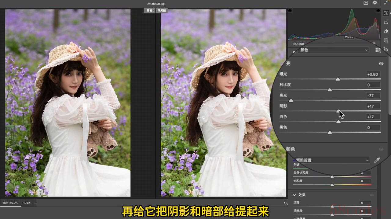This screenshot has height=219, width=391.
Task: Click the 清晰度 slider handle
Action: pyautogui.click(x=332, y=215)
